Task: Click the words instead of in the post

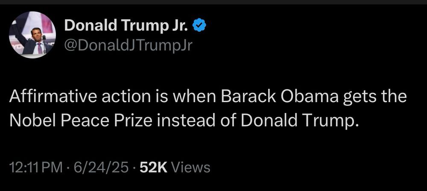Action: [196, 120]
